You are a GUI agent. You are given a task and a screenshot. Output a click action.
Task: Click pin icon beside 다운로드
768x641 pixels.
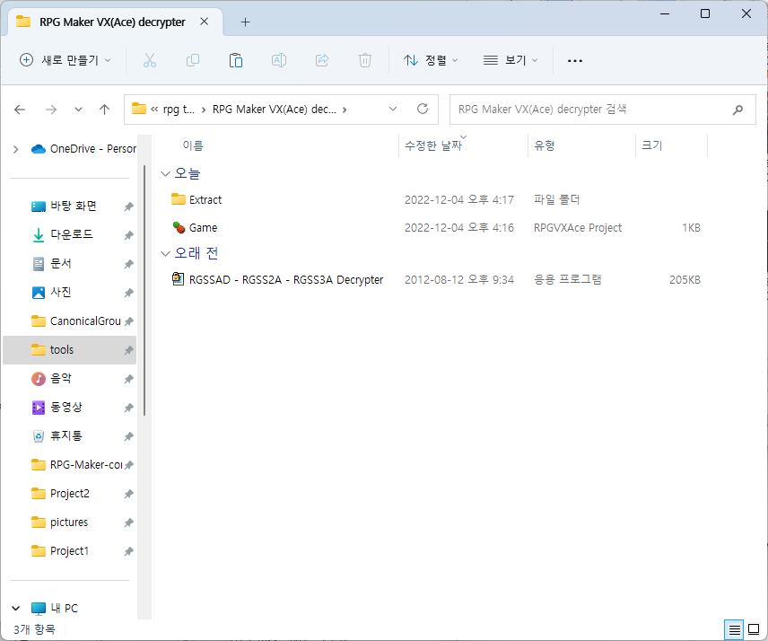pyautogui.click(x=129, y=235)
